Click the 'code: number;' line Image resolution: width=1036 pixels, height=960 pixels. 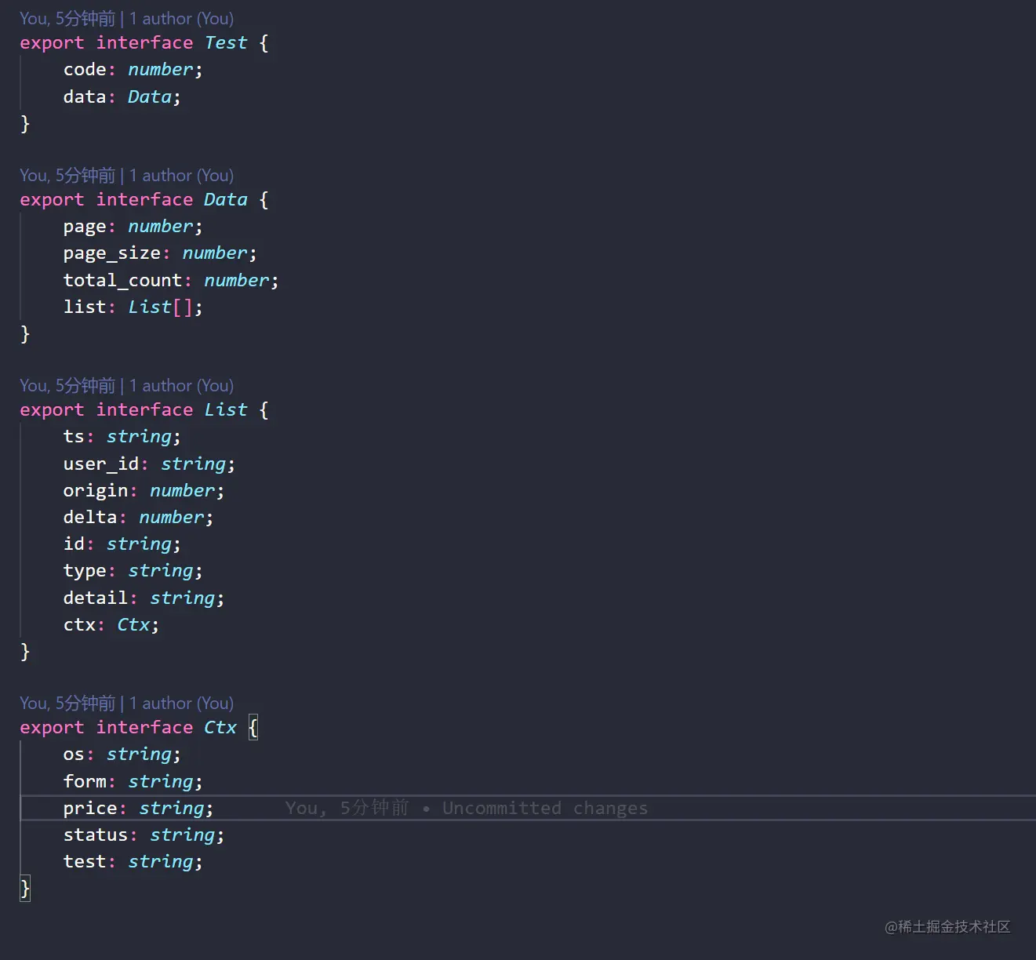click(133, 70)
